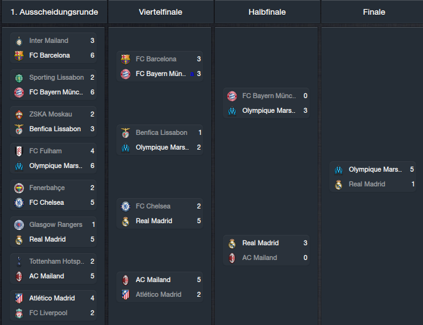Open Atlético Madrid in first round

pyautogui.click(x=52, y=298)
